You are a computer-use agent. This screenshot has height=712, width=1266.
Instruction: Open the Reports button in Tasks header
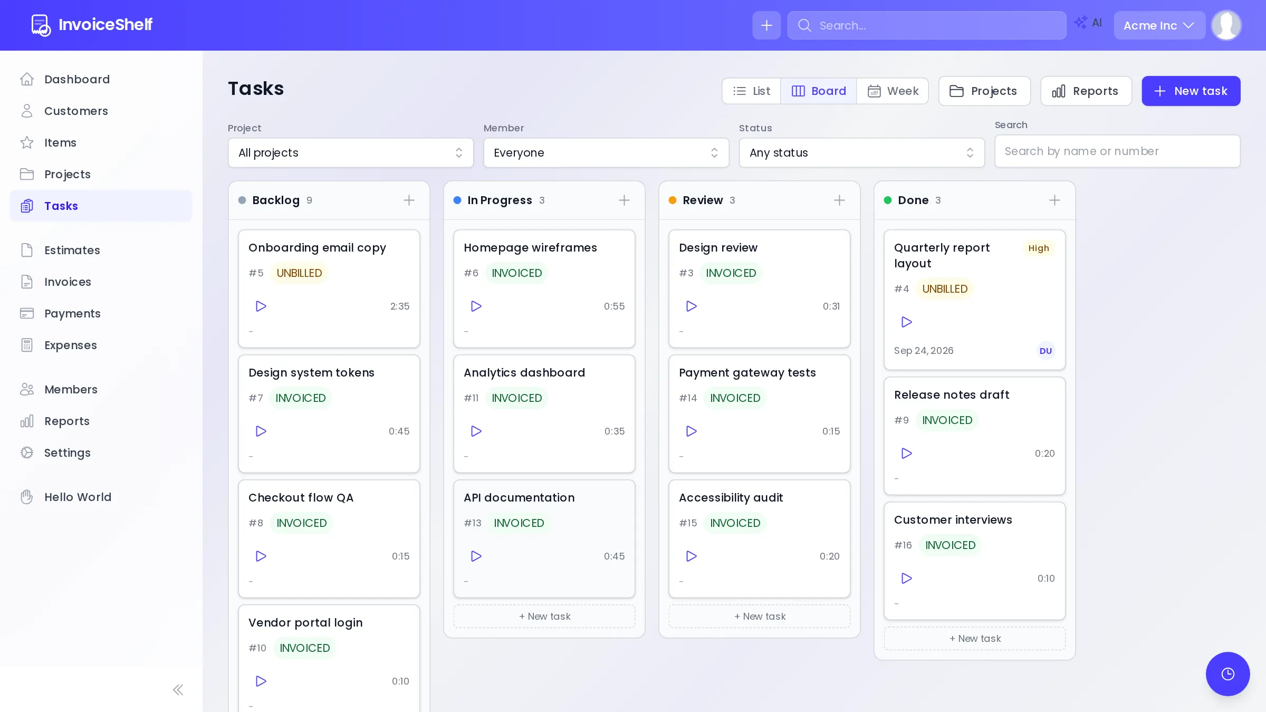tap(1086, 91)
